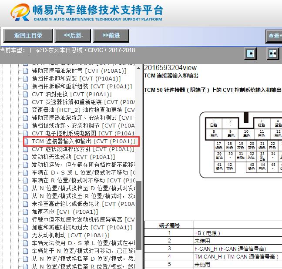Screen dimensions: 282x269
Task: Open 辅助变速器油泵拆卸、安装和测试 entry
Action: pos(83,118)
